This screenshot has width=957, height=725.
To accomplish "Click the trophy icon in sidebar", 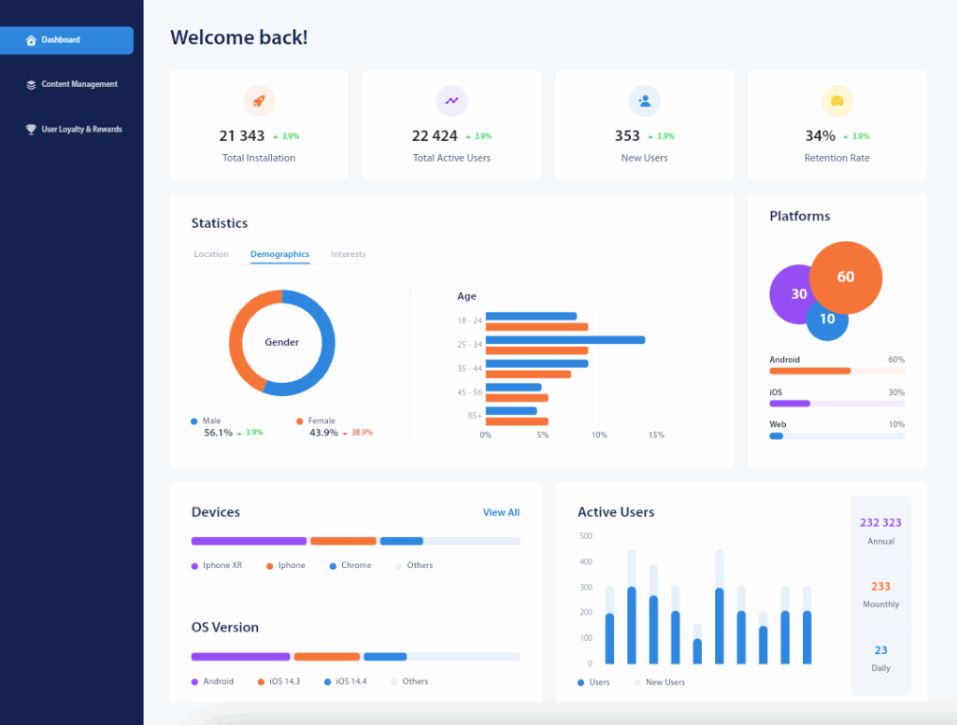I will (x=31, y=129).
